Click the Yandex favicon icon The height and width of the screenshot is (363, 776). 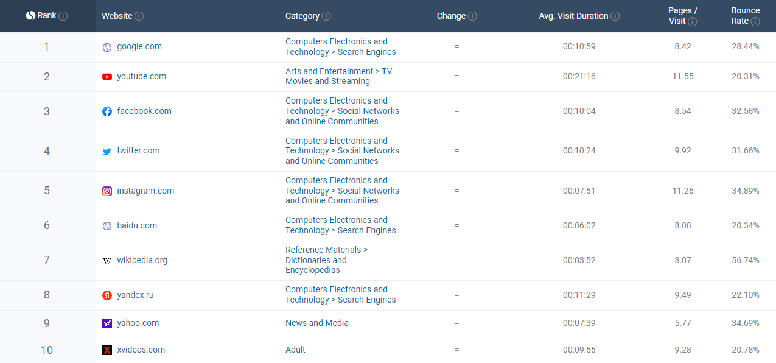[107, 295]
